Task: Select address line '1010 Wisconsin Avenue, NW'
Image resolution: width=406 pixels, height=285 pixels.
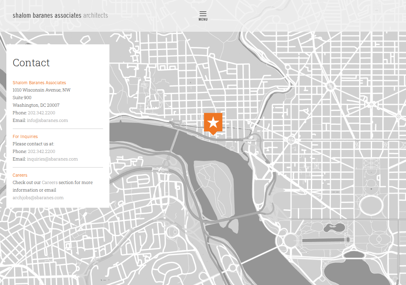Action: point(42,90)
